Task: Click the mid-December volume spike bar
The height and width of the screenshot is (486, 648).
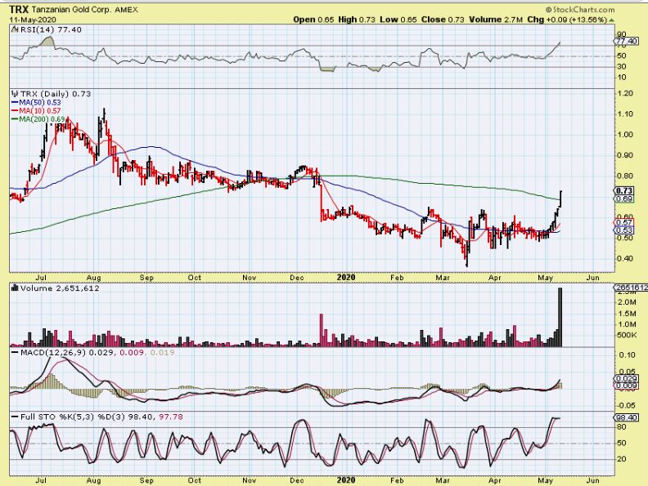Action: coord(321,330)
